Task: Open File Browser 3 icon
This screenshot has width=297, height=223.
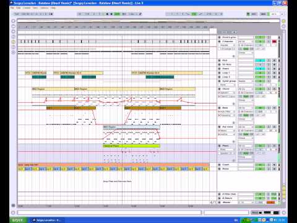Action: pos(13,47)
